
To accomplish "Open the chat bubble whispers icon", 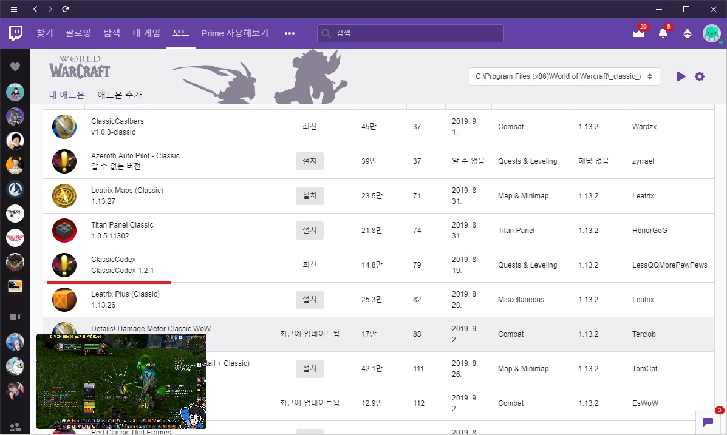I will [x=708, y=422].
